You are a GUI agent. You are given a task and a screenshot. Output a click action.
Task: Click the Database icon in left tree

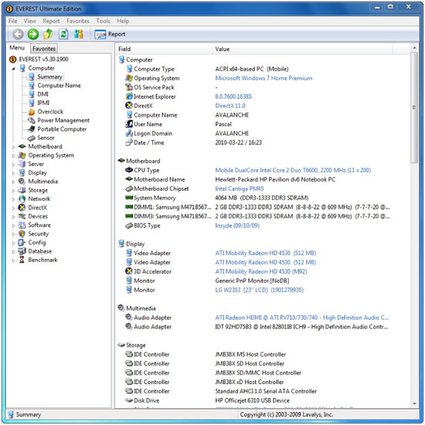pyautogui.click(x=22, y=251)
